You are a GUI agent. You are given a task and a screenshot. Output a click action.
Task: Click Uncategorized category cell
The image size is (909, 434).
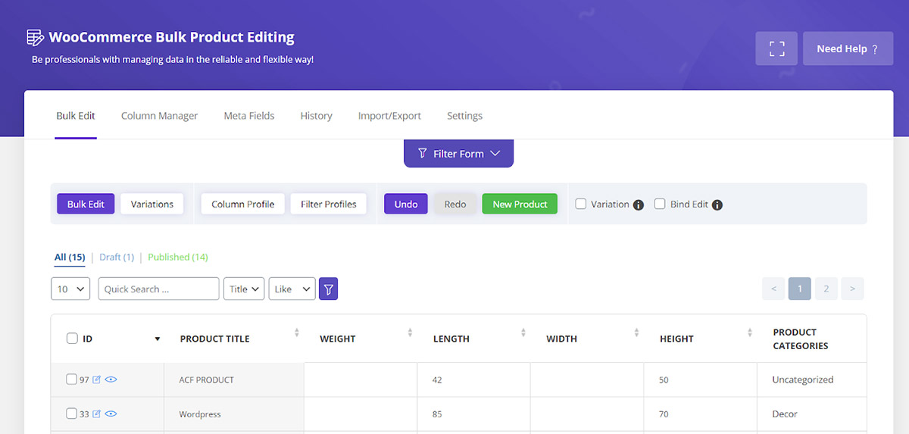pos(811,379)
